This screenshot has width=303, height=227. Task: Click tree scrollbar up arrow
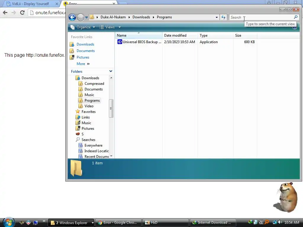(111, 78)
